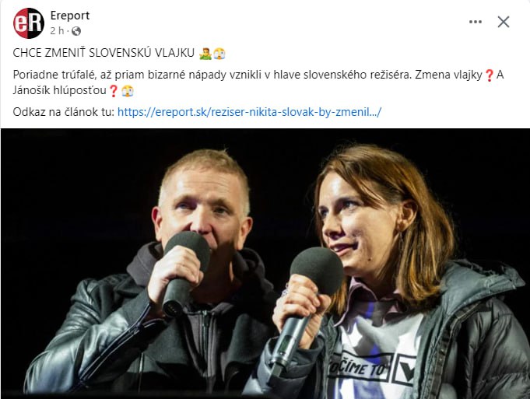Click the crying emoji after VLAJKU headline
The image size is (530, 399).
click(219, 54)
